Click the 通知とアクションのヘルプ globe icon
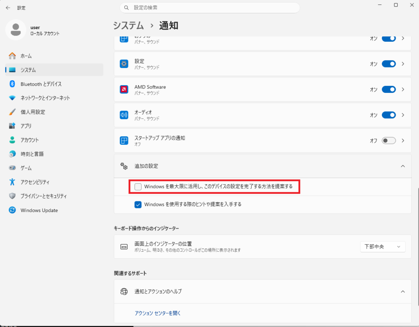This screenshot has height=327, width=419. pyautogui.click(x=124, y=291)
